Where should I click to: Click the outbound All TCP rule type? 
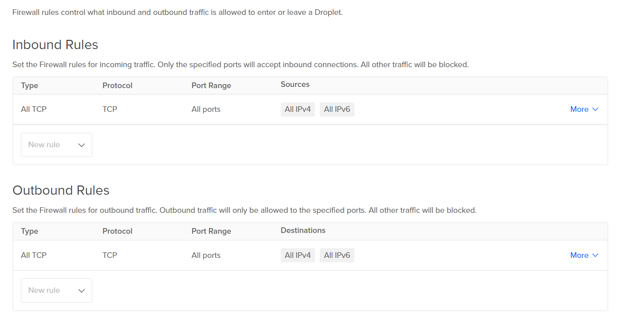pos(34,255)
